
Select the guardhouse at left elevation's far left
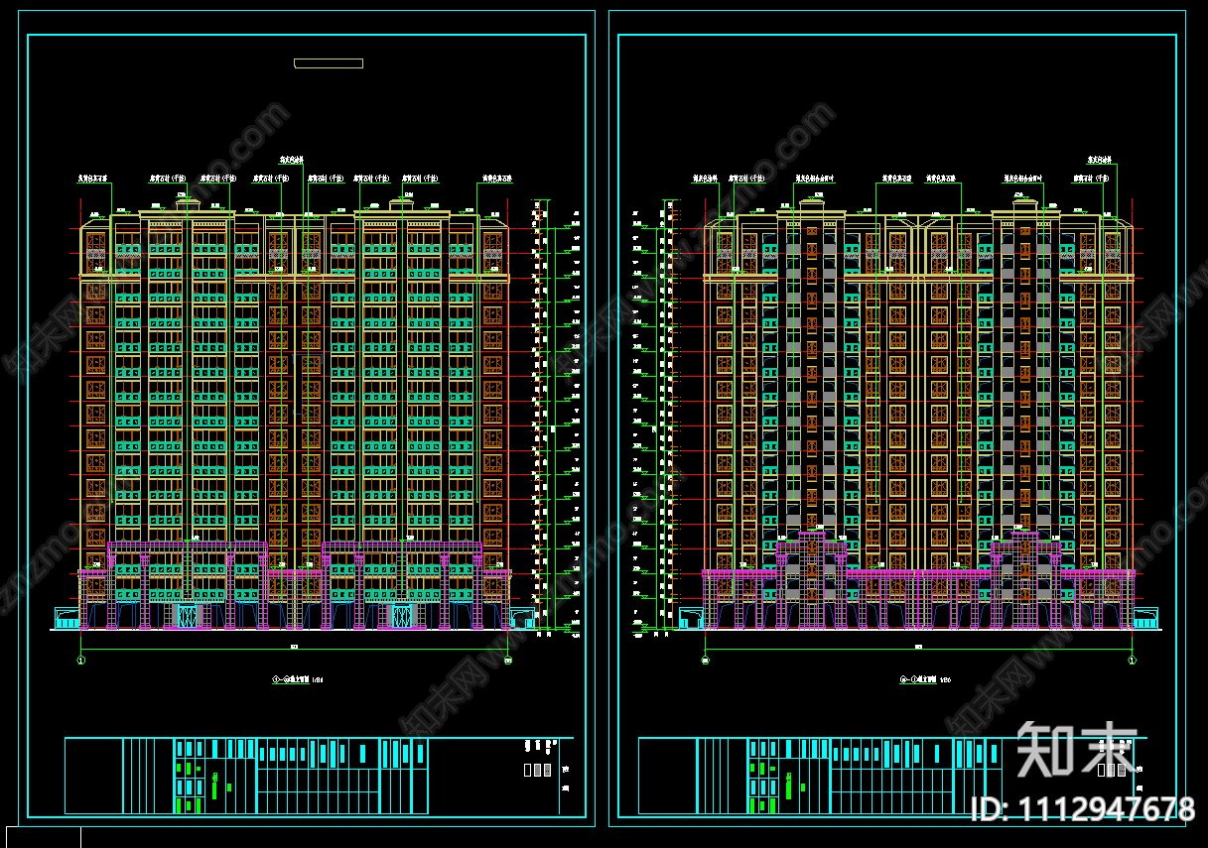point(67,619)
